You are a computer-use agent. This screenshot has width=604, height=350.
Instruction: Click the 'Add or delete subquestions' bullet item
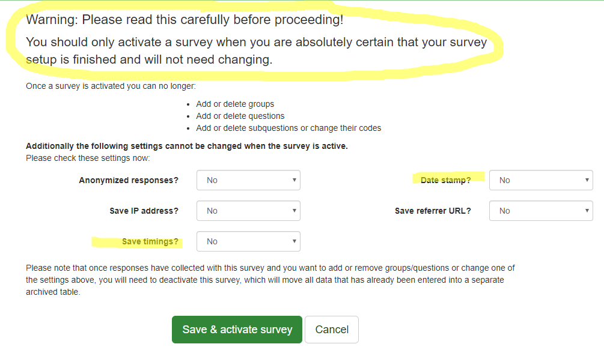pyautogui.click(x=288, y=128)
